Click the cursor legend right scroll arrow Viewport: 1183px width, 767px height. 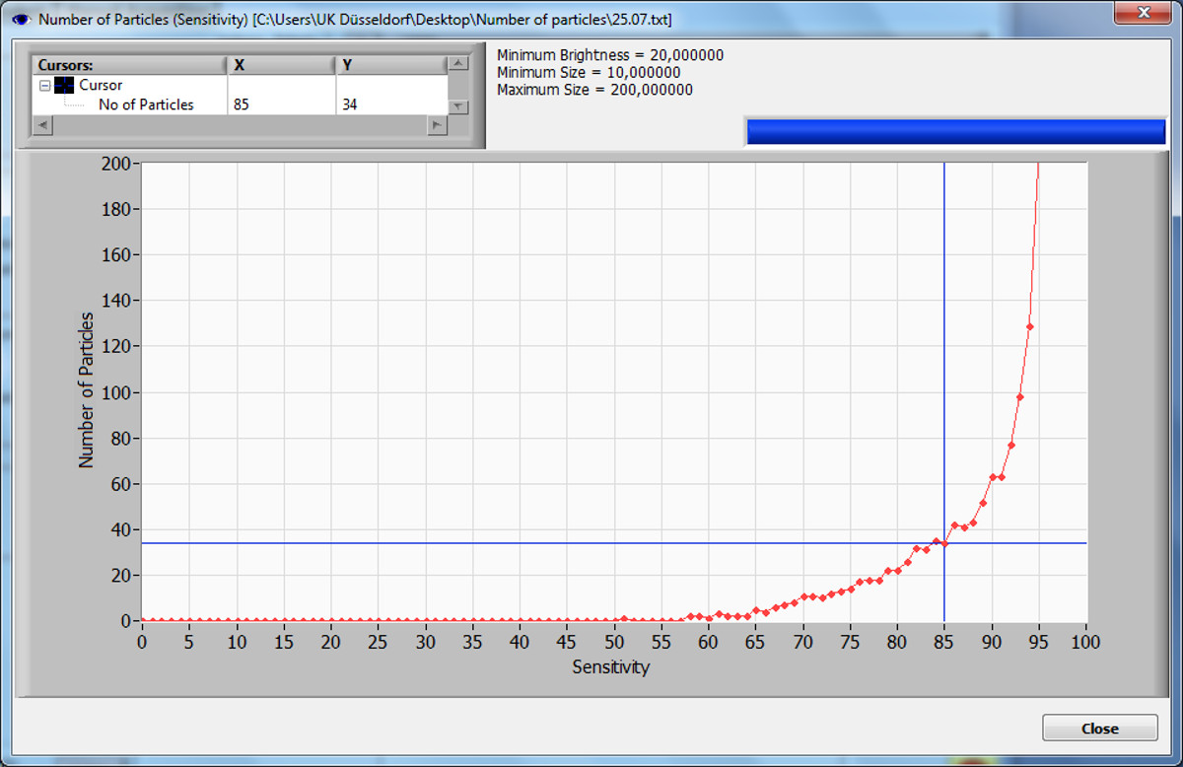tap(436, 125)
